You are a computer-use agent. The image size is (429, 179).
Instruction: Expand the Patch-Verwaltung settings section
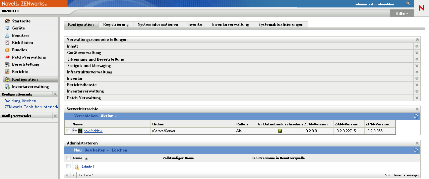417,98
